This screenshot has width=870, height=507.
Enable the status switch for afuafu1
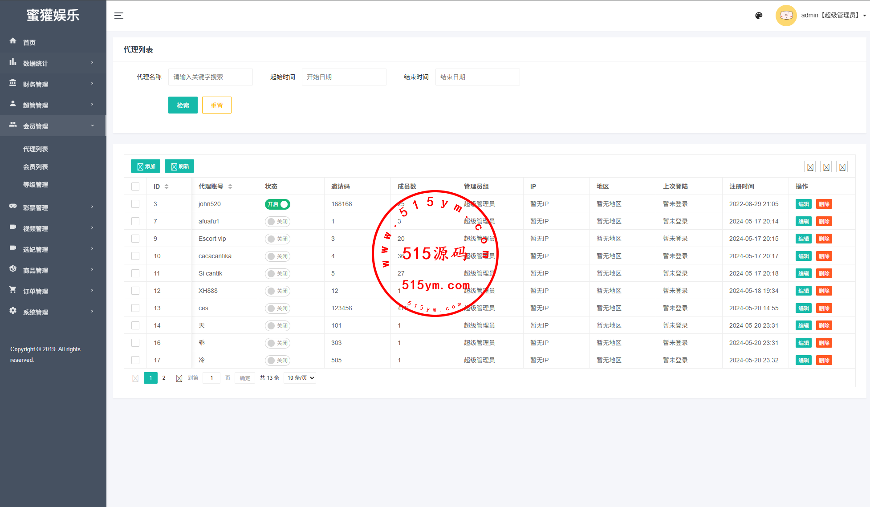pyautogui.click(x=277, y=222)
